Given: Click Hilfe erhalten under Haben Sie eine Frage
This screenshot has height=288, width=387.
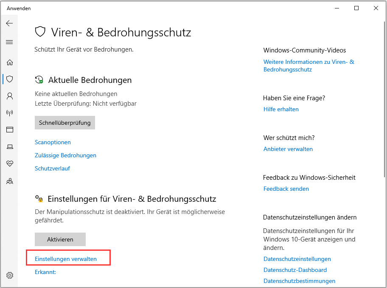Looking at the screenshot, I should pos(281,109).
